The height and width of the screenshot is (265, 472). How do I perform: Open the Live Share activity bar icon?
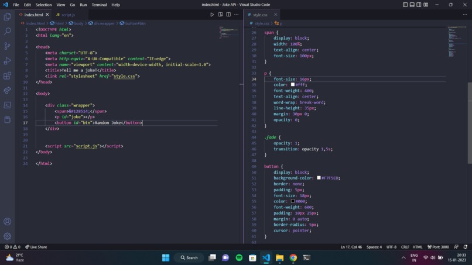coord(7,90)
